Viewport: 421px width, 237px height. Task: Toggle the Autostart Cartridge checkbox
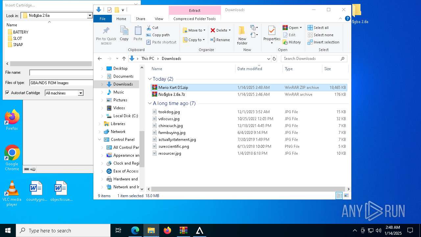point(7,93)
